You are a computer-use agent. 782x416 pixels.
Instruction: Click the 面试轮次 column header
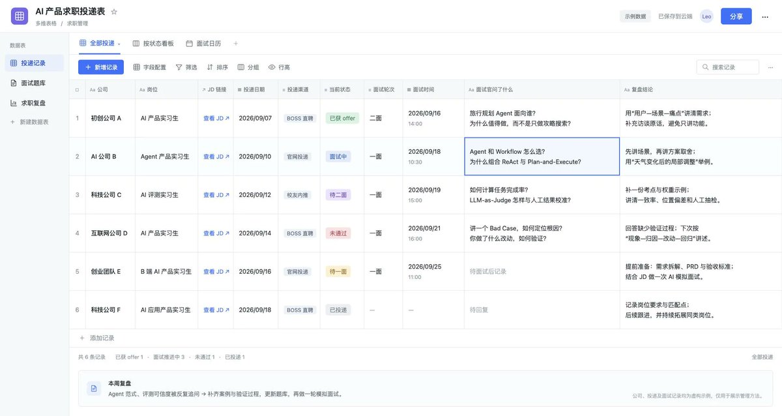(384, 89)
